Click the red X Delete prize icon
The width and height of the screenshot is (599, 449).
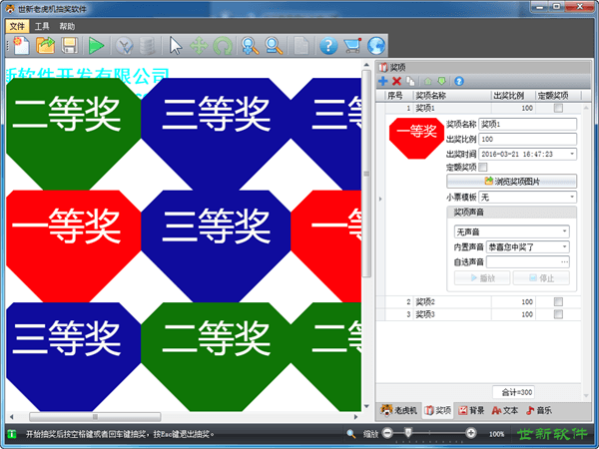coord(396,81)
